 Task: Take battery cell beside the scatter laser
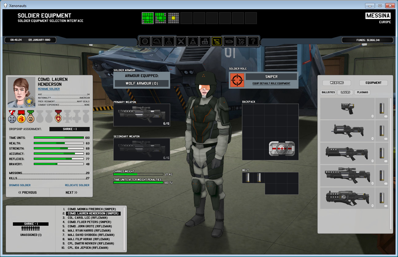(382, 198)
